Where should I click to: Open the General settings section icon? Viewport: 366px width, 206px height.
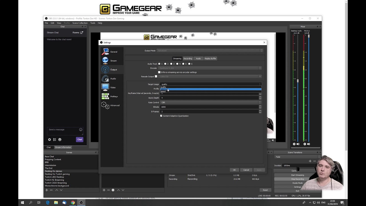(x=105, y=51)
